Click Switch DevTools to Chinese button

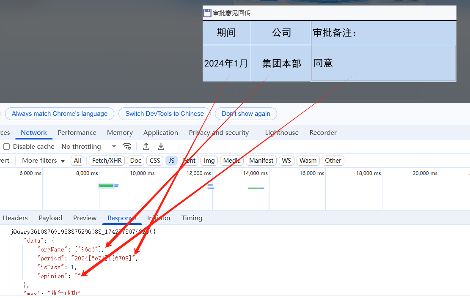pos(165,114)
